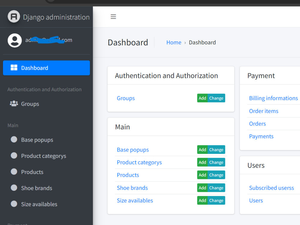Click Add button for Shoe brands
This screenshot has width=300, height=225.
tap(202, 188)
